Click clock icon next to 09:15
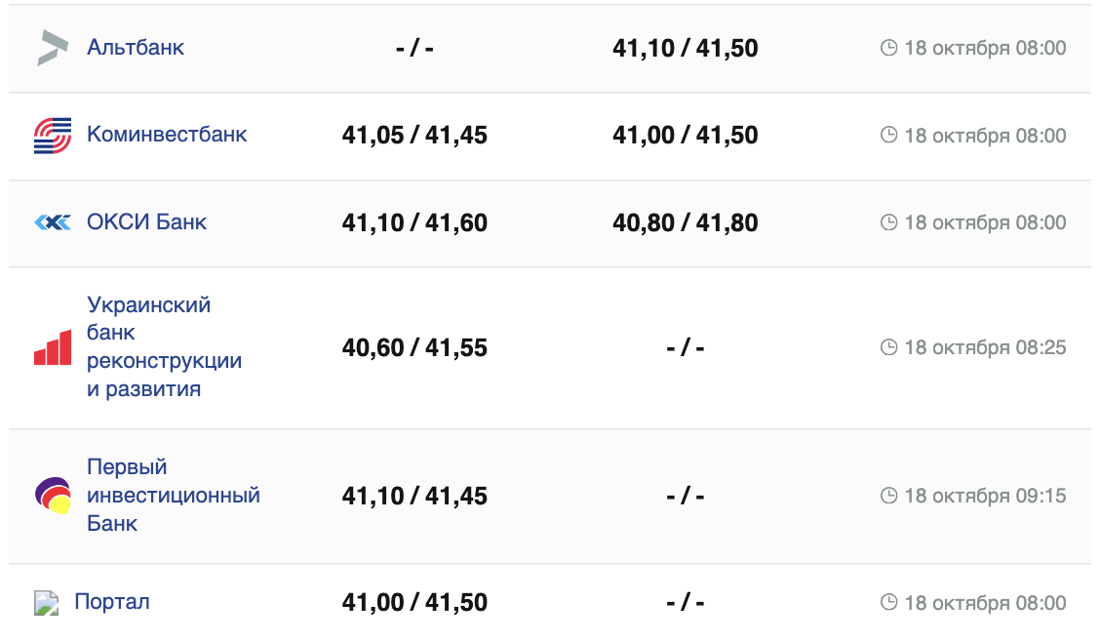The image size is (1100, 642). pos(888,496)
